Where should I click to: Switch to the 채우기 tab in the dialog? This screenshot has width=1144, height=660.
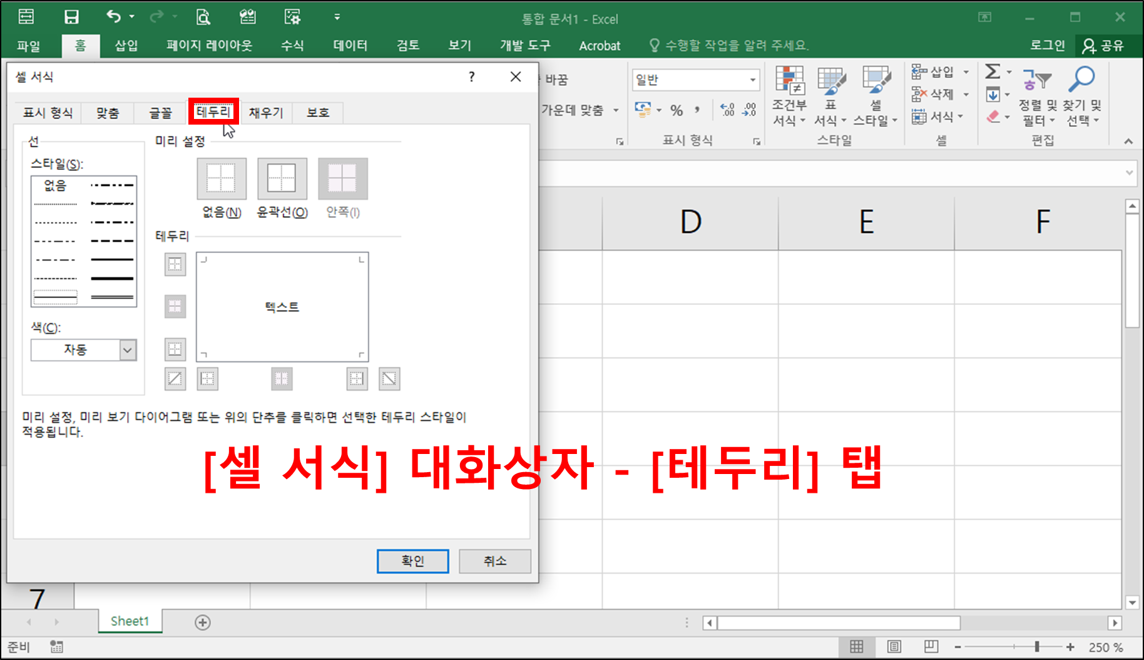265,113
